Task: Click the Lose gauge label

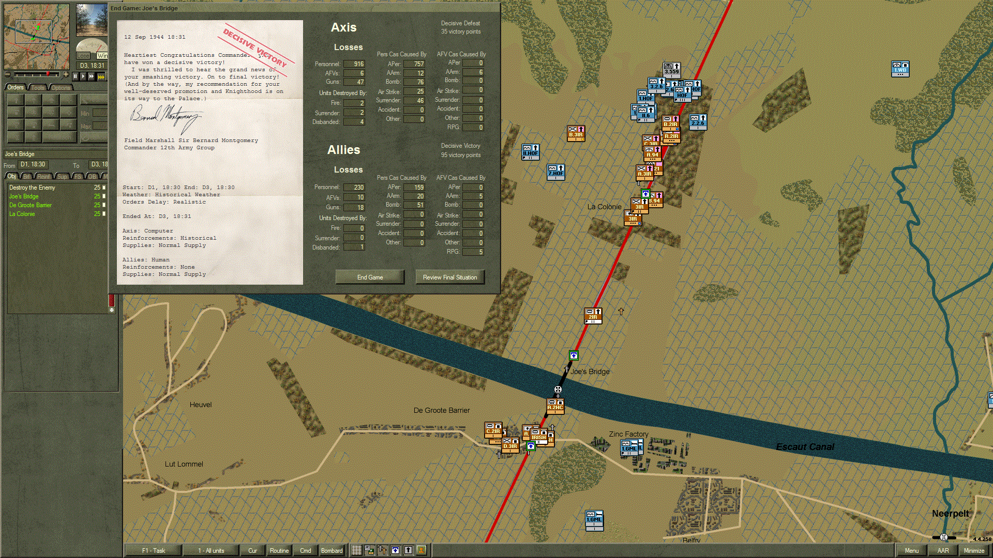Action: tap(83, 56)
